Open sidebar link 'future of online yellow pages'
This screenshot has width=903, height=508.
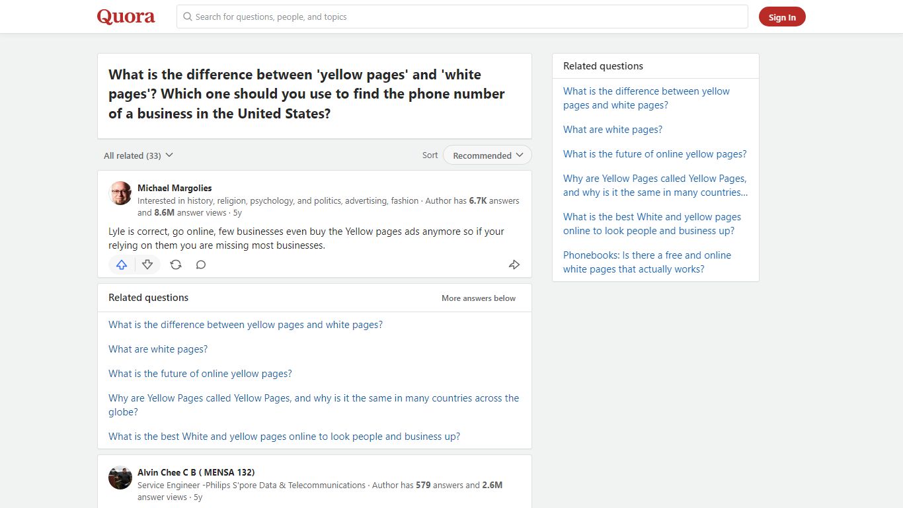pos(654,154)
